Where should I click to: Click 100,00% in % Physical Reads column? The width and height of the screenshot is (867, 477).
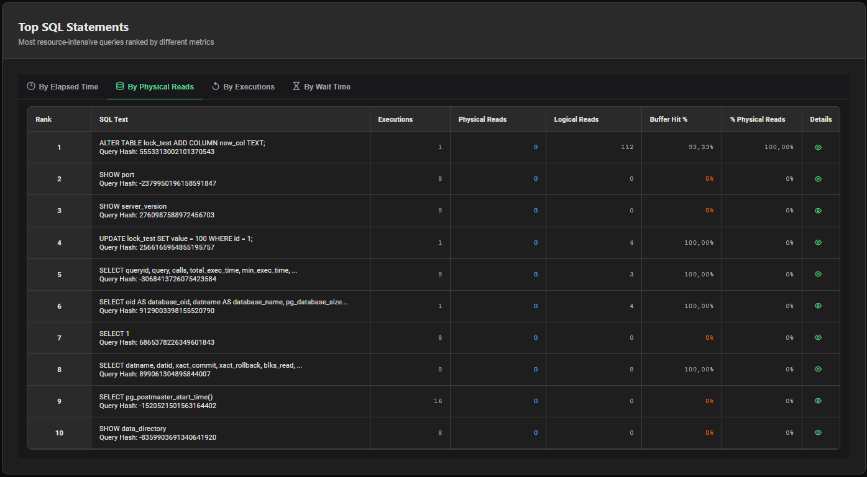click(779, 147)
